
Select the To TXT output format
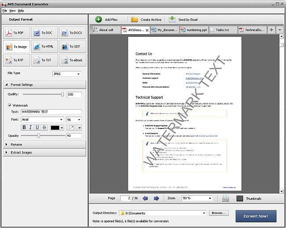[44, 60]
